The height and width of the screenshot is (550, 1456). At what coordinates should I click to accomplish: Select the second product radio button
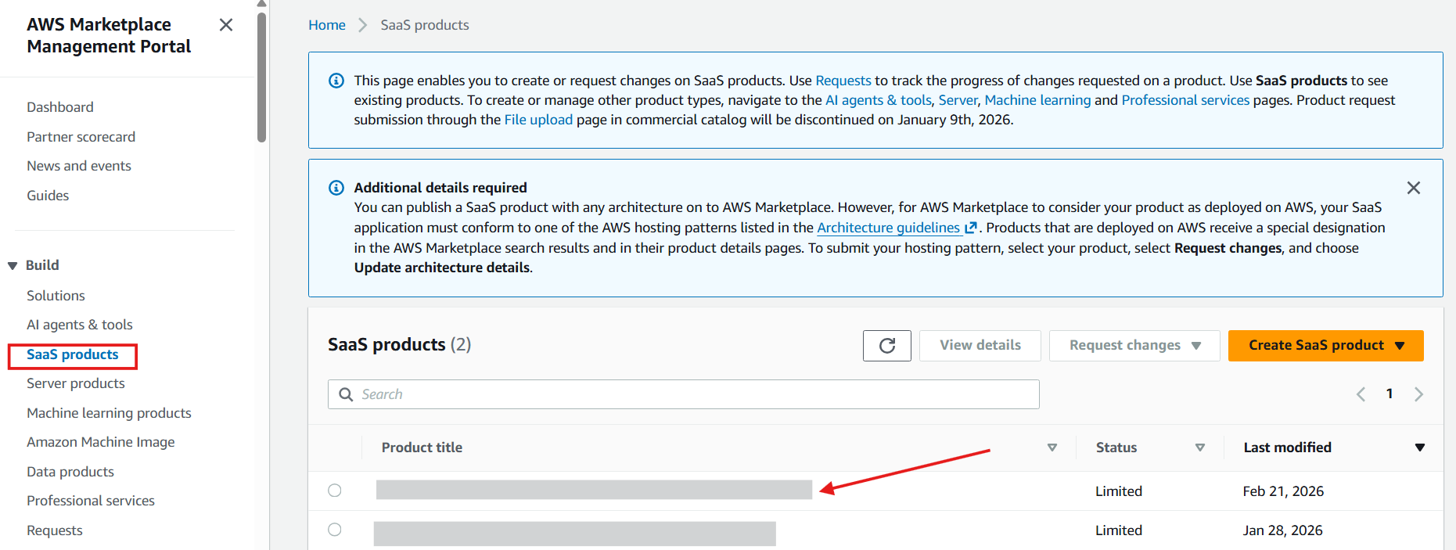335,530
